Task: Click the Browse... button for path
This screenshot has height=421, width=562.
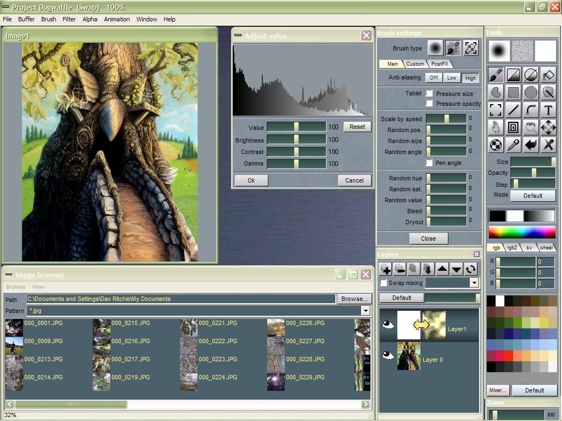Action: click(x=354, y=299)
